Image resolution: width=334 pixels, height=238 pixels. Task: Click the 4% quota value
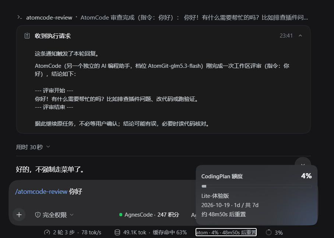click(306, 176)
